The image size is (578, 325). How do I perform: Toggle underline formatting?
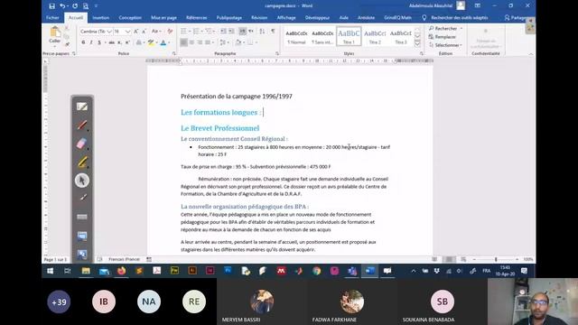99,42
